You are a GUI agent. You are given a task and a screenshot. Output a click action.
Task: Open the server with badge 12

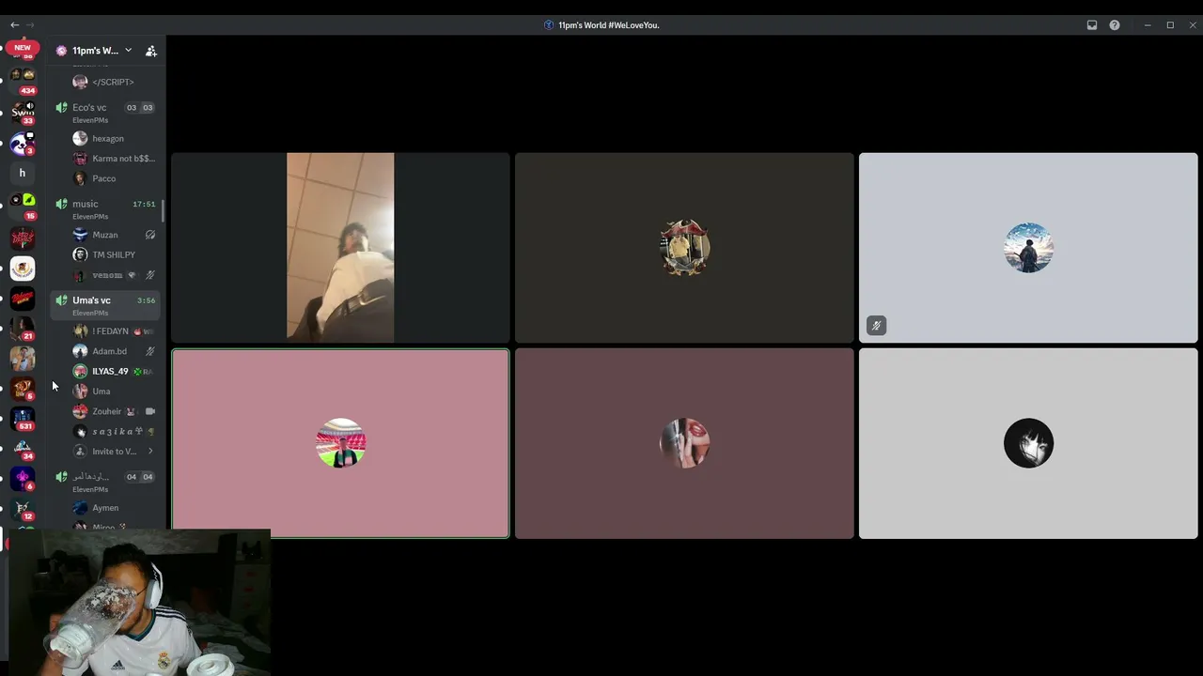click(x=23, y=510)
